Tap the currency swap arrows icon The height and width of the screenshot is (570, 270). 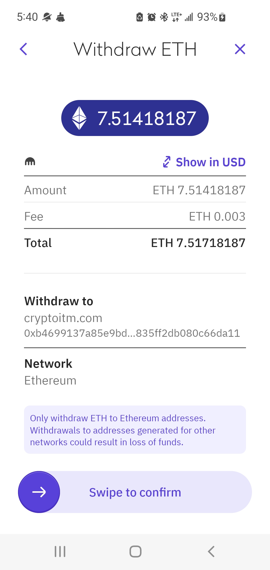click(167, 162)
